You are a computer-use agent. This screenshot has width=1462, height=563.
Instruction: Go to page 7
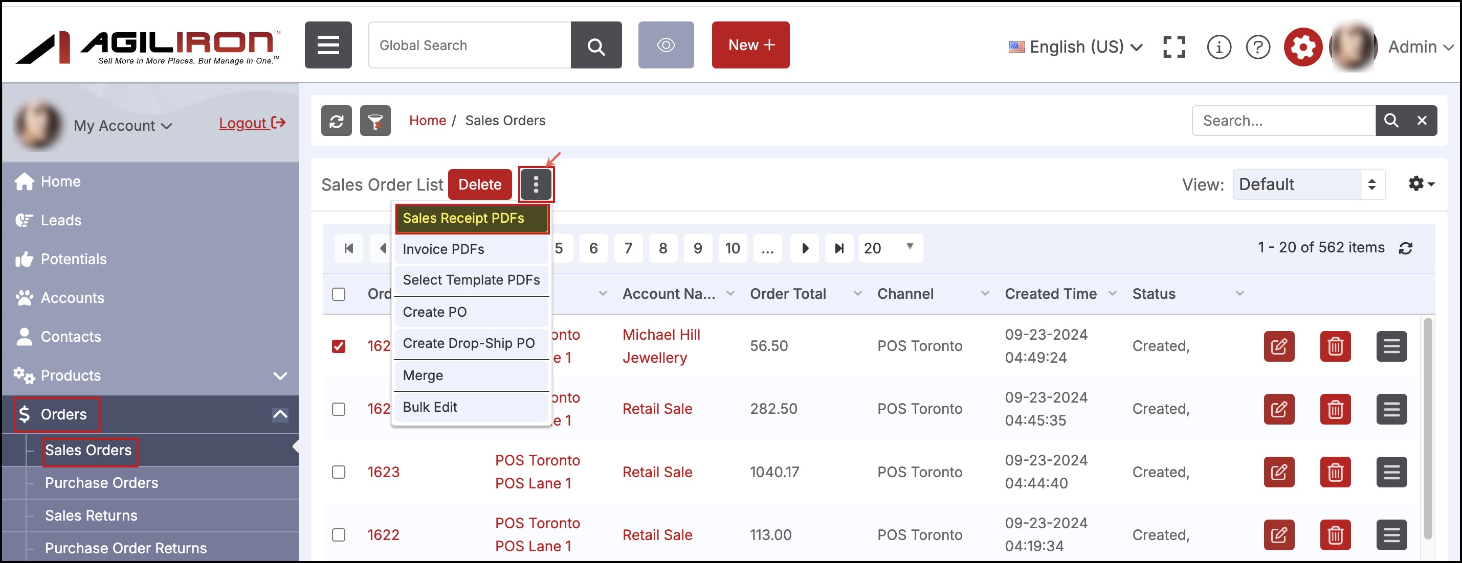(628, 248)
